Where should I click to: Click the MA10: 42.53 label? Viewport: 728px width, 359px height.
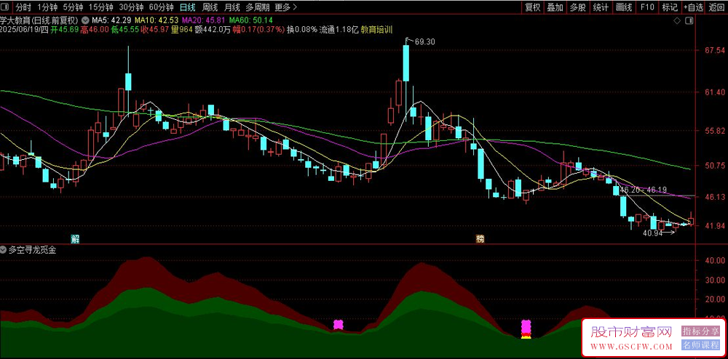[157, 20]
